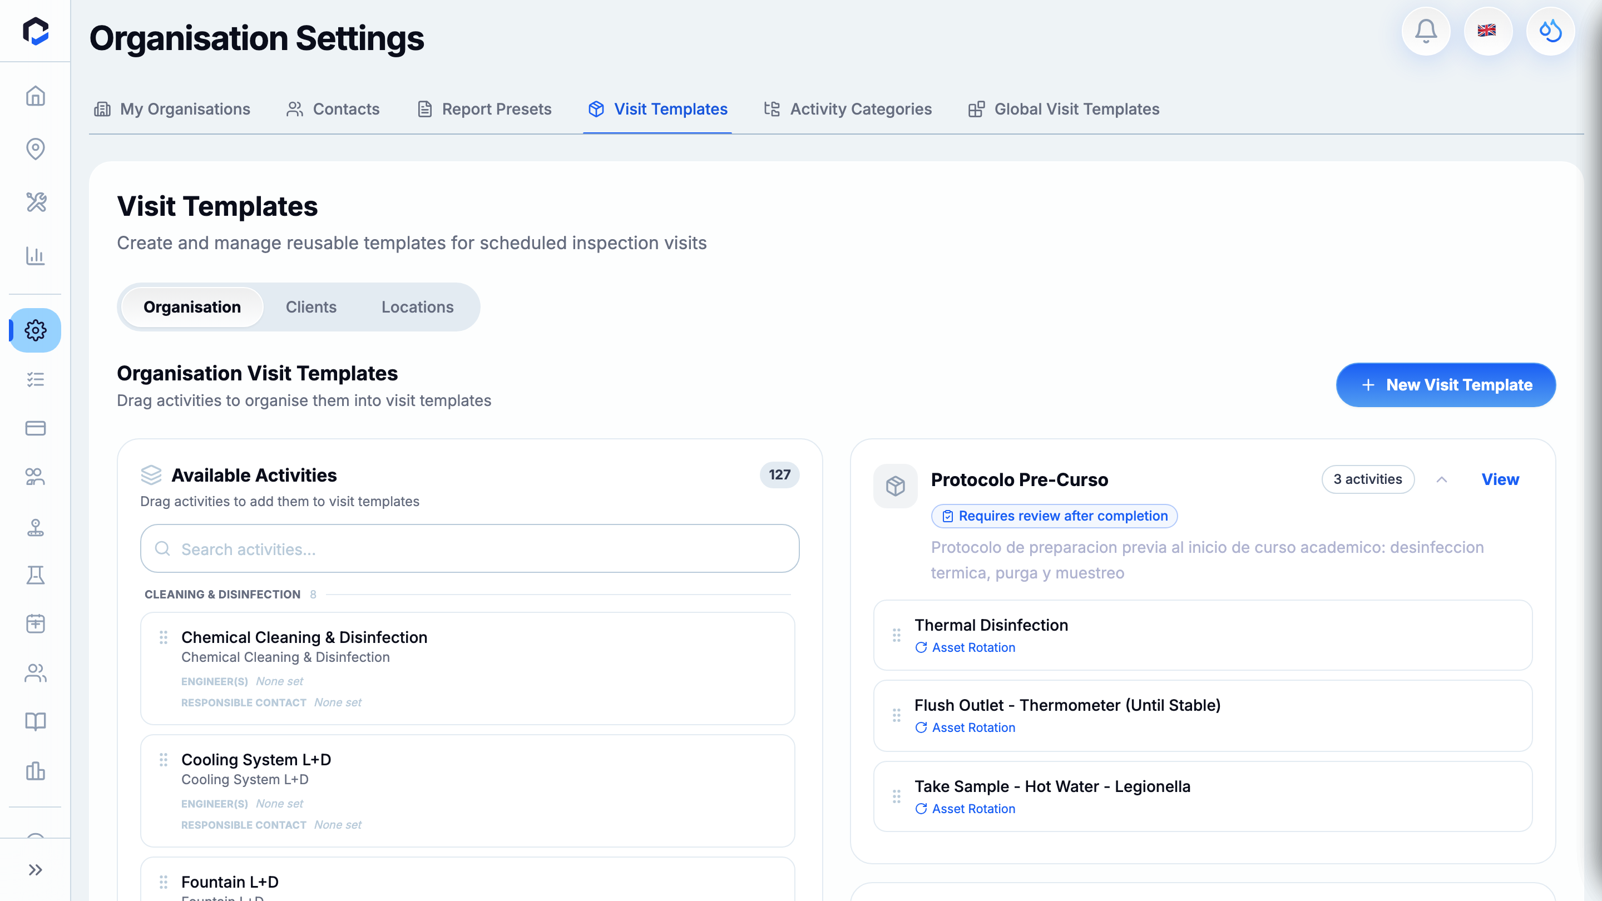Image resolution: width=1602 pixels, height=901 pixels.
Task: Click the Search activities field
Action: coord(469,548)
